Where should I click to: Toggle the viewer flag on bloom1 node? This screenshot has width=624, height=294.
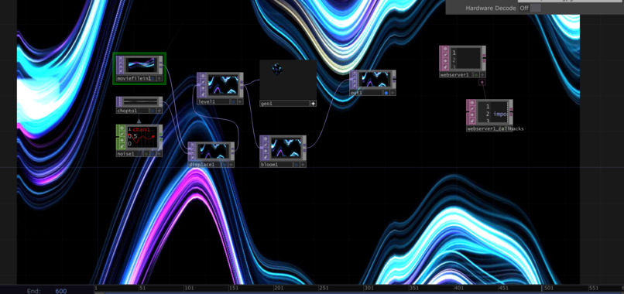coord(266,139)
